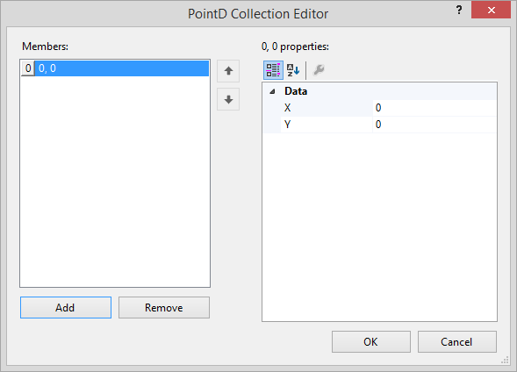Viewport: 517px width, 372px height.
Task: Add a new PointD member
Action: (x=66, y=307)
